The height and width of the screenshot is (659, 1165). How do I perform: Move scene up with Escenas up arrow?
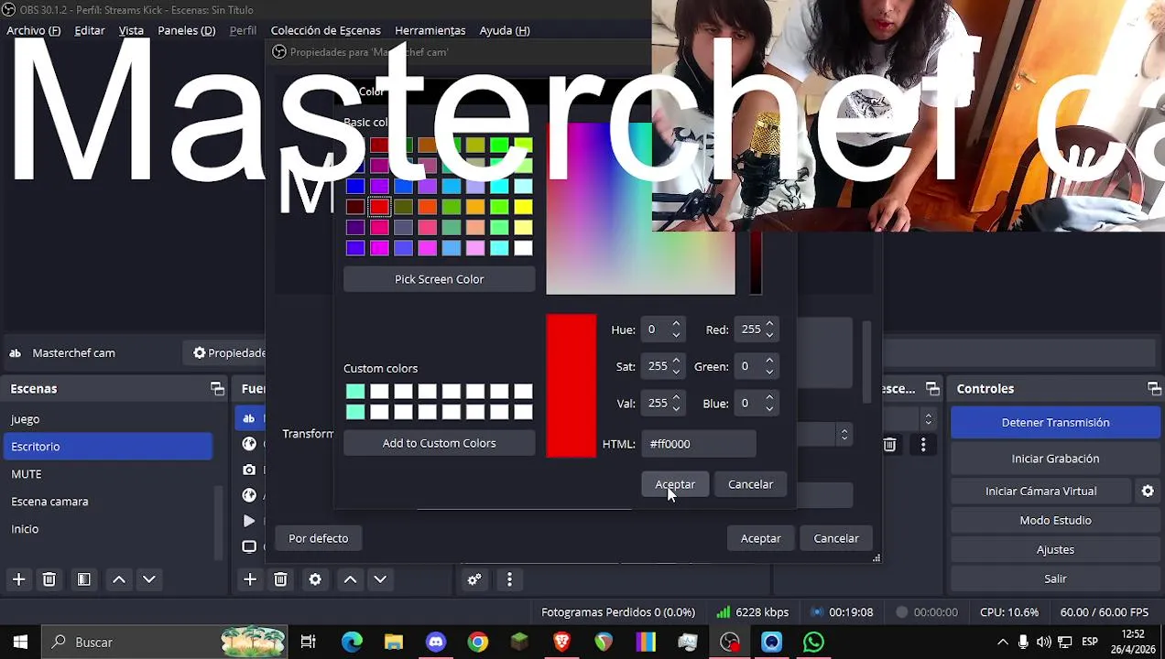119,579
